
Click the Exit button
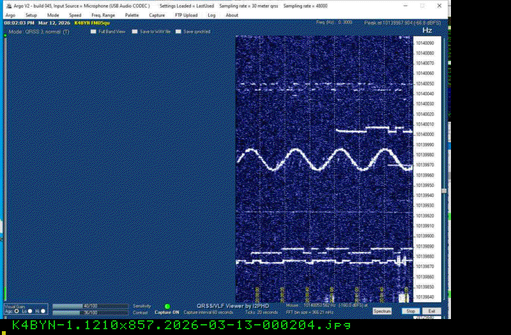[x=432, y=311]
